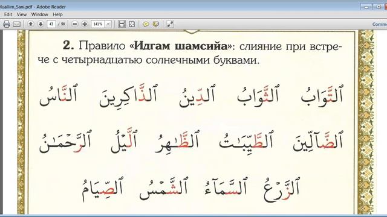This screenshot has height=217, width=387.
Task: Select the highlight text tool
Action: point(156,24)
